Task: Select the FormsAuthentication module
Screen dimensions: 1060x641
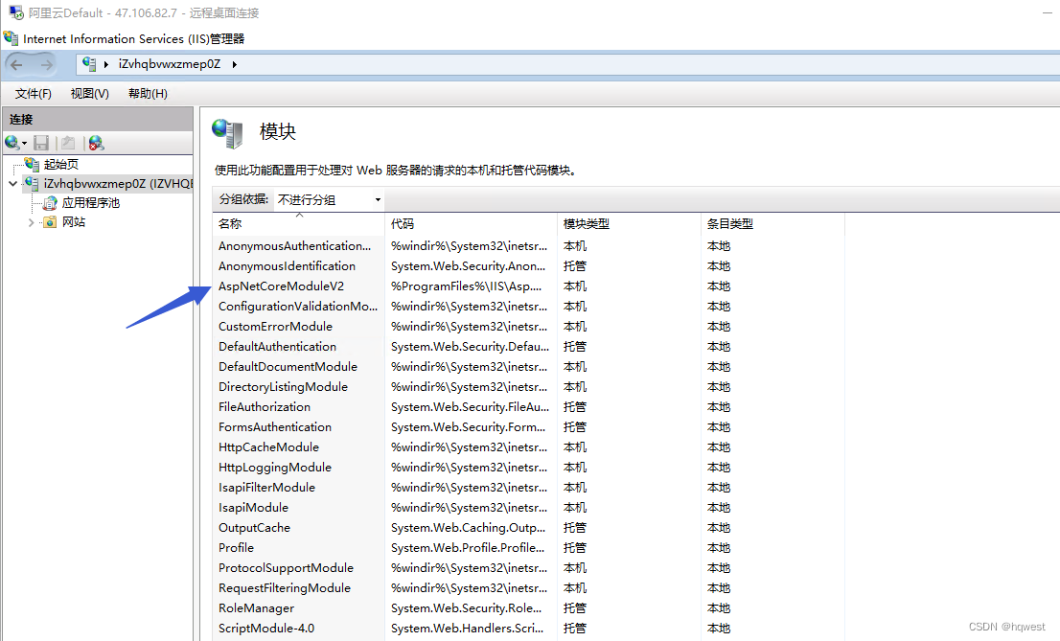Action: pyautogui.click(x=274, y=427)
